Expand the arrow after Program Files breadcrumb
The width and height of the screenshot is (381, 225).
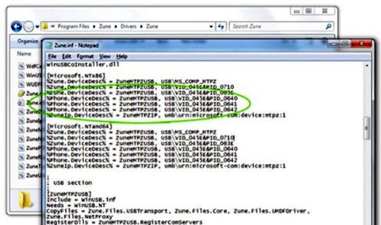(94, 27)
